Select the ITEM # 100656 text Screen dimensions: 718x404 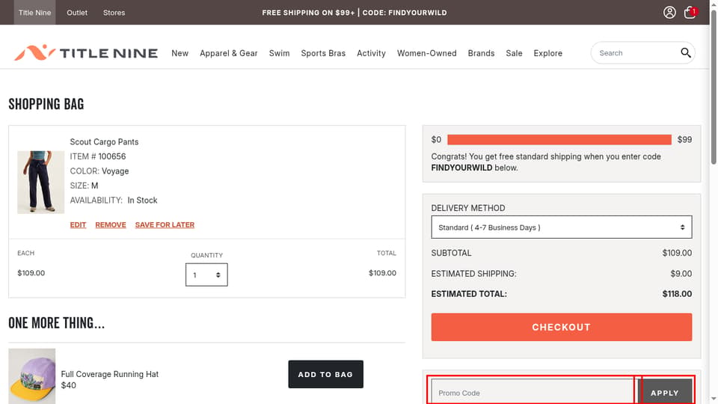[97, 156]
